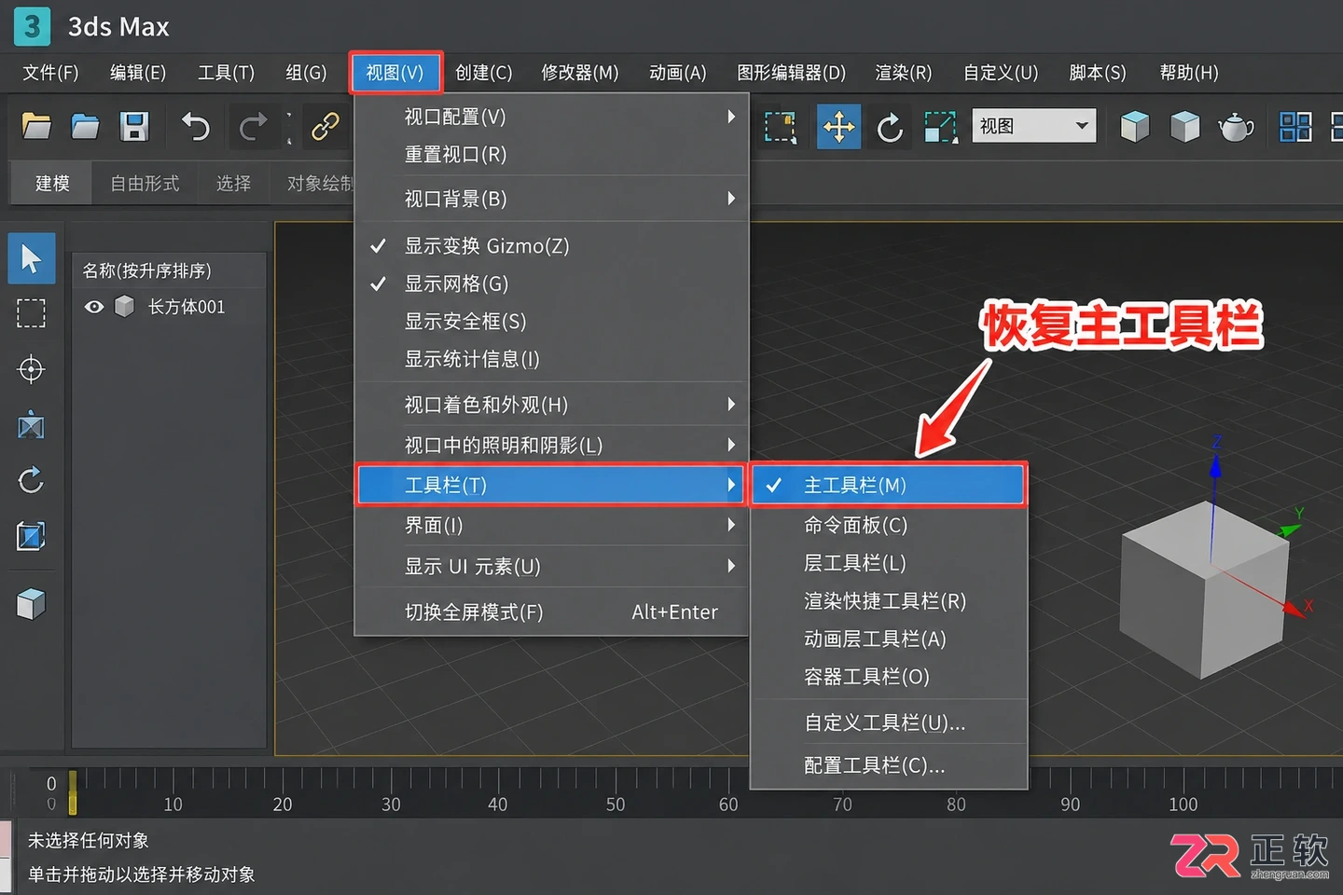Click the 3ds Max application logo
This screenshot has width=1343, height=895.
[x=32, y=26]
